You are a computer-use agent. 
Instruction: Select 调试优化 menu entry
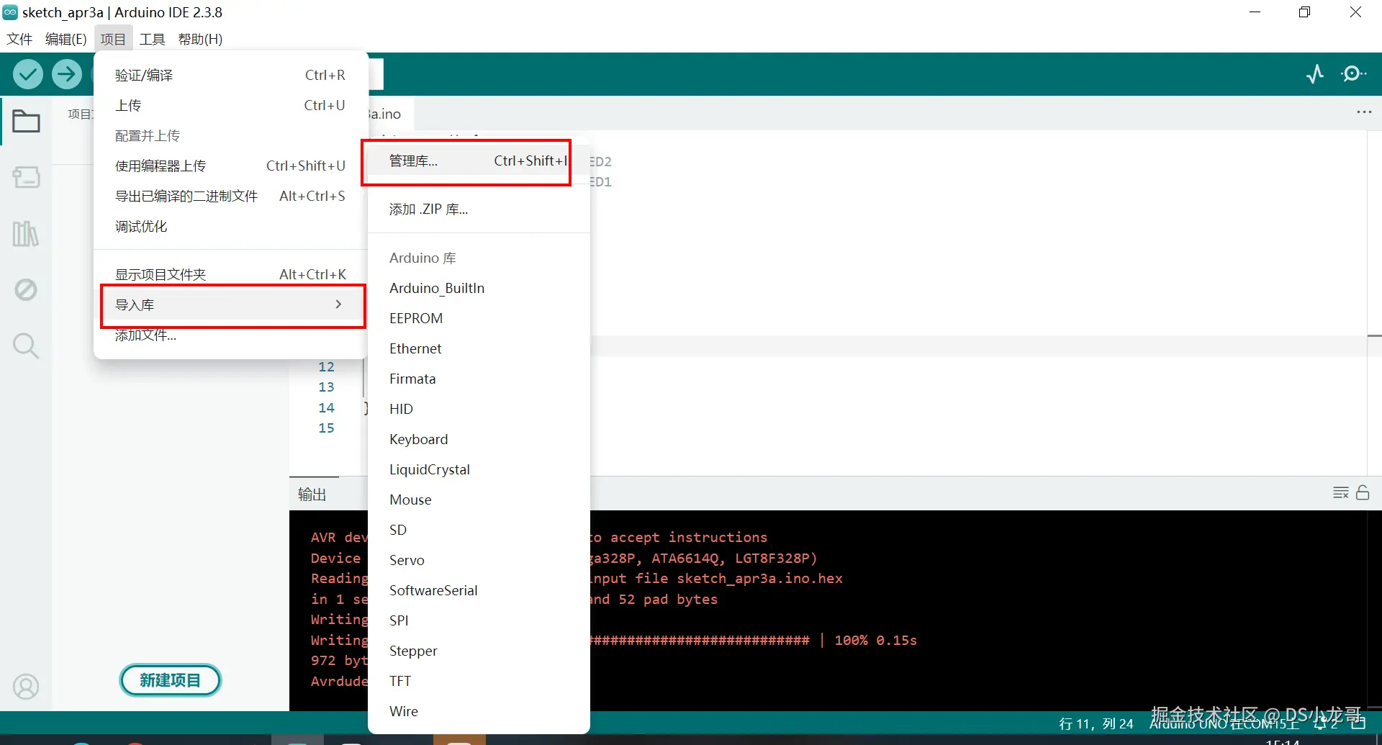click(230, 226)
